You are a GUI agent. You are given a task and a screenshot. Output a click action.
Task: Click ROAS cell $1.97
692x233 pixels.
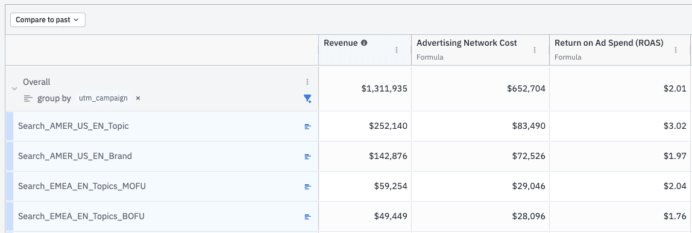(x=675, y=156)
